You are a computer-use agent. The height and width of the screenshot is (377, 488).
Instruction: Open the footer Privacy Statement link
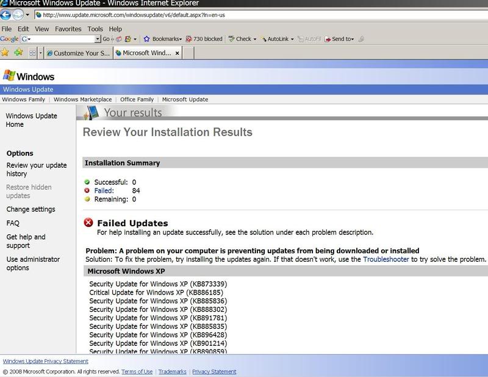coord(214,372)
